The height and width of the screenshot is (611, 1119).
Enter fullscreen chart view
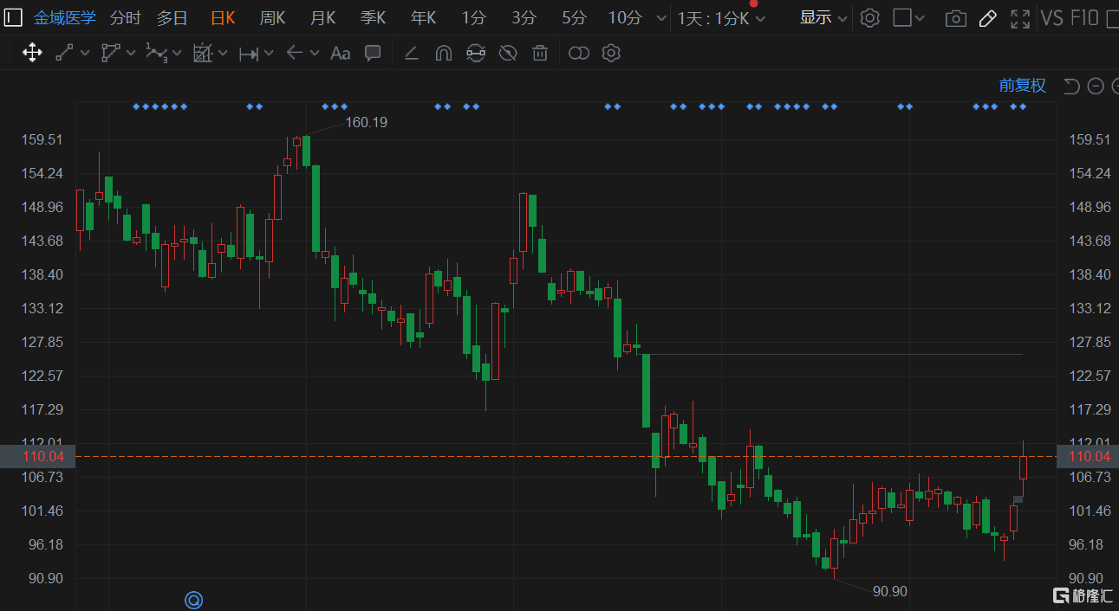(x=1020, y=18)
